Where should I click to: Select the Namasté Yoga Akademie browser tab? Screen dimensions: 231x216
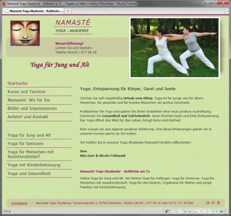click(33, 11)
